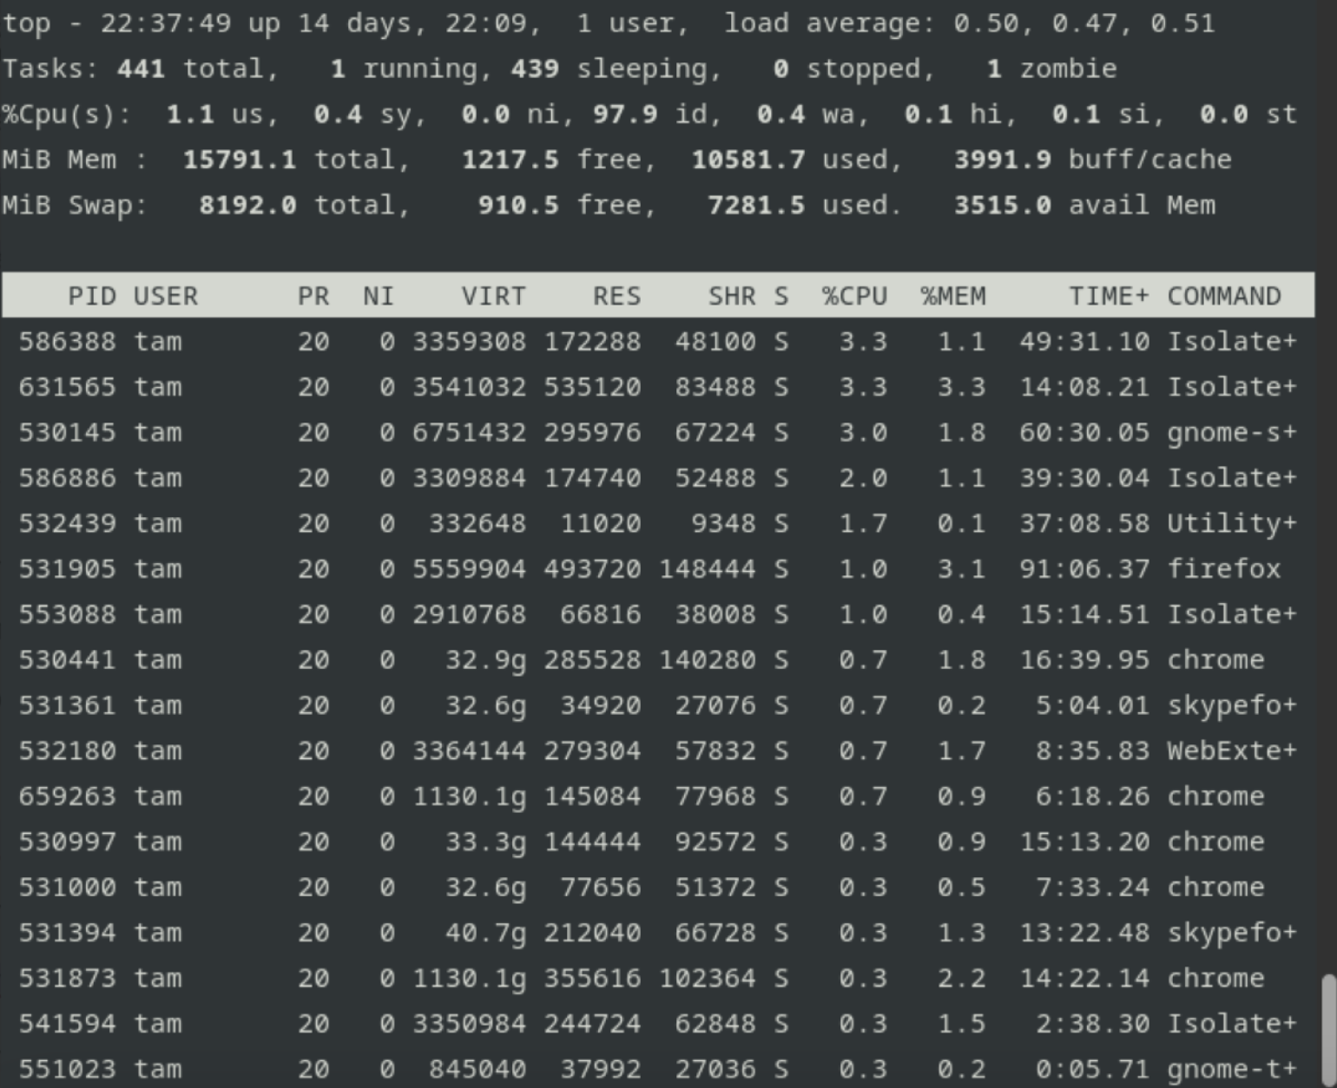Click the gnome-s+ process command
The height and width of the screenshot is (1088, 1337).
point(1231,433)
